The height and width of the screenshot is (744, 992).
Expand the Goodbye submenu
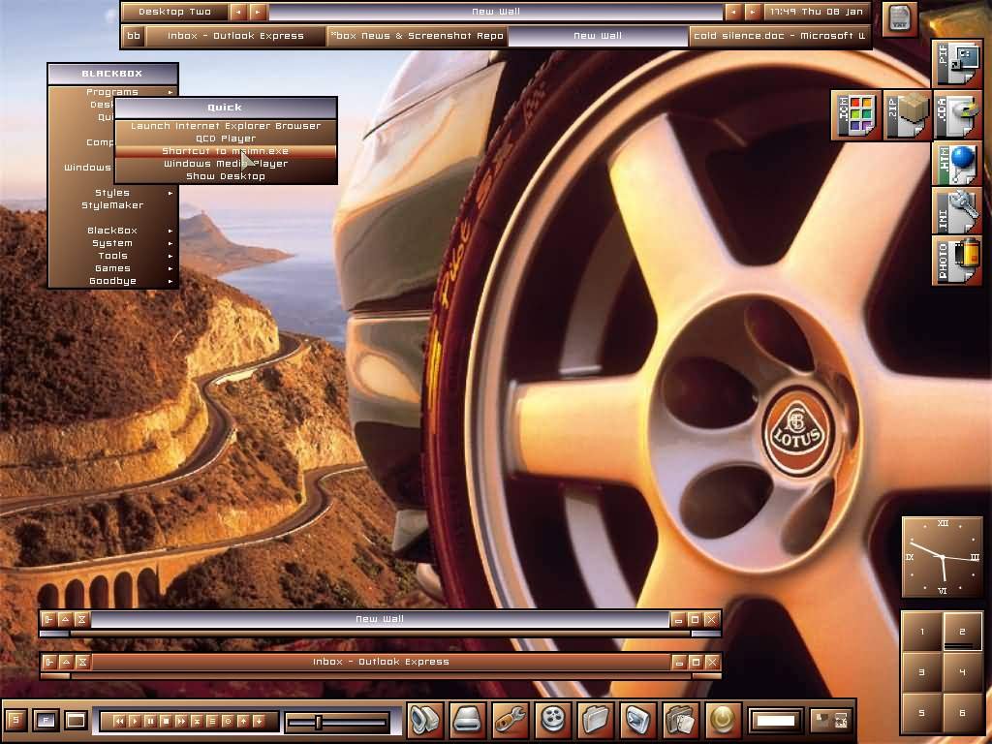[x=112, y=281]
